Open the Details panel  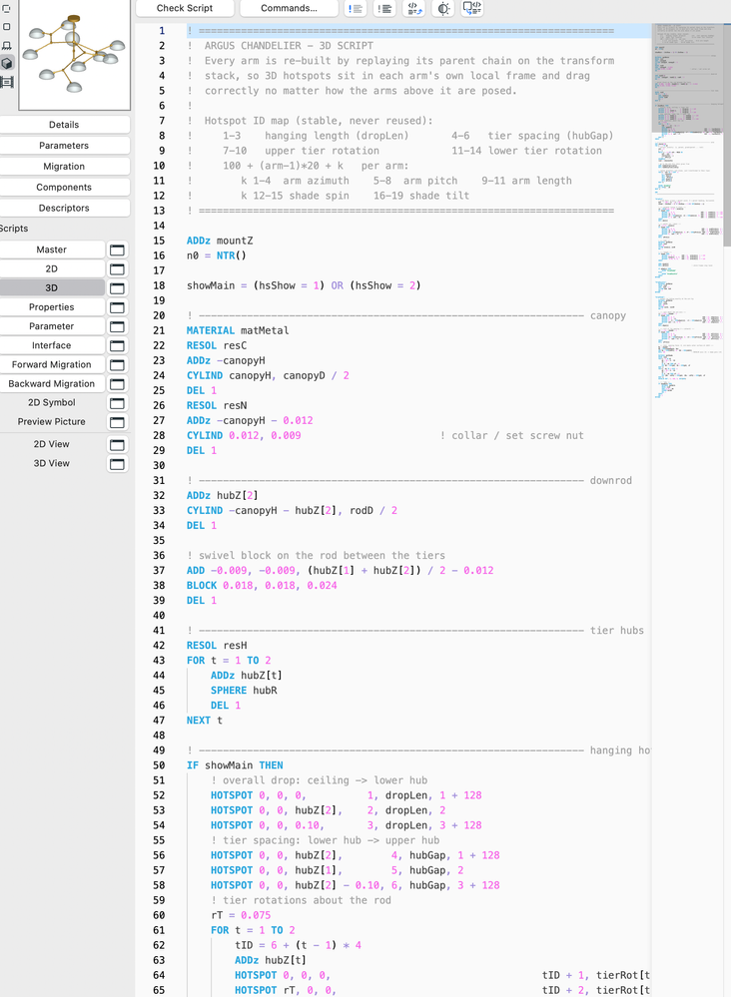(64, 125)
